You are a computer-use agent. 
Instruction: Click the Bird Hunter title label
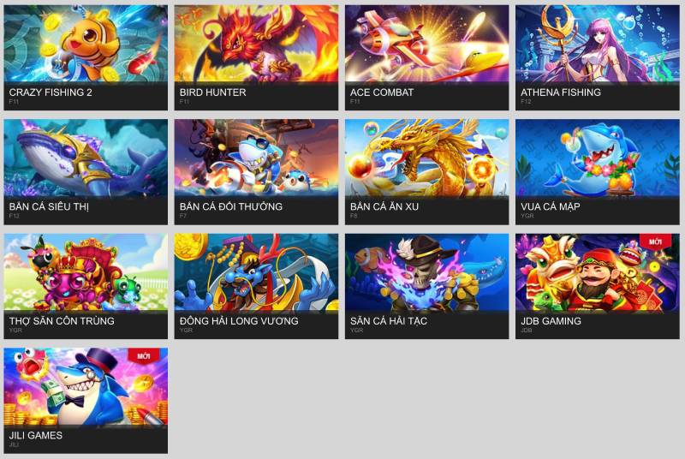[212, 92]
